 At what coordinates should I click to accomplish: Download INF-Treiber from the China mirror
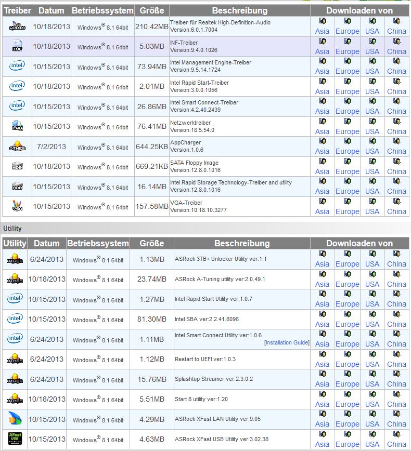click(396, 51)
